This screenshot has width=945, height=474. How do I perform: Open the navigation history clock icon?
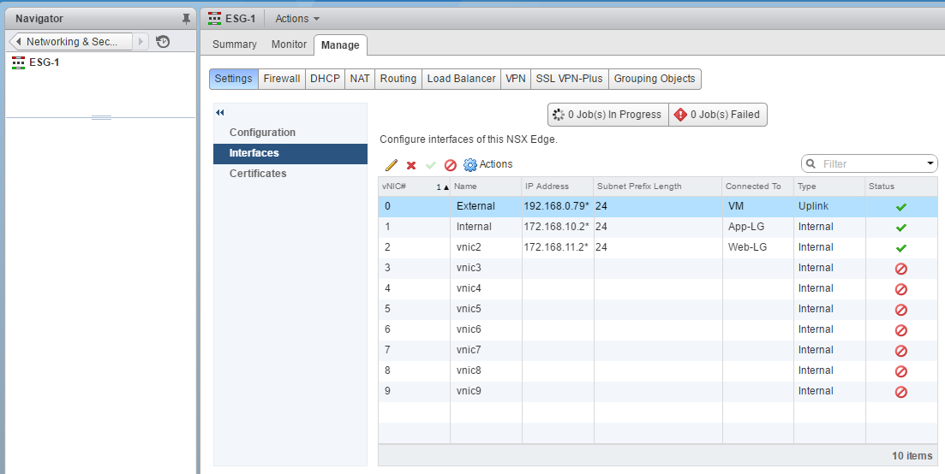[x=163, y=42]
